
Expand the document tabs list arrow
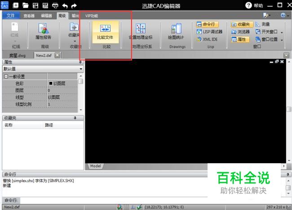pos(286,55)
